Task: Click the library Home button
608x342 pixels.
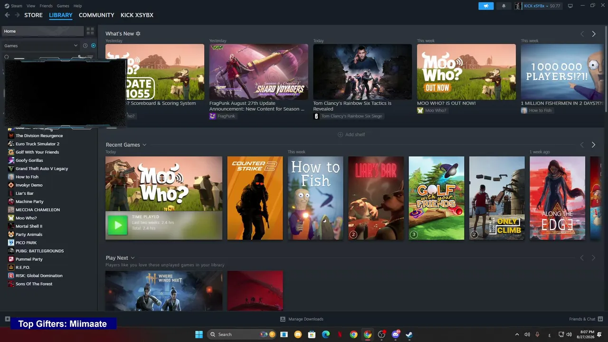Action: 43,31
